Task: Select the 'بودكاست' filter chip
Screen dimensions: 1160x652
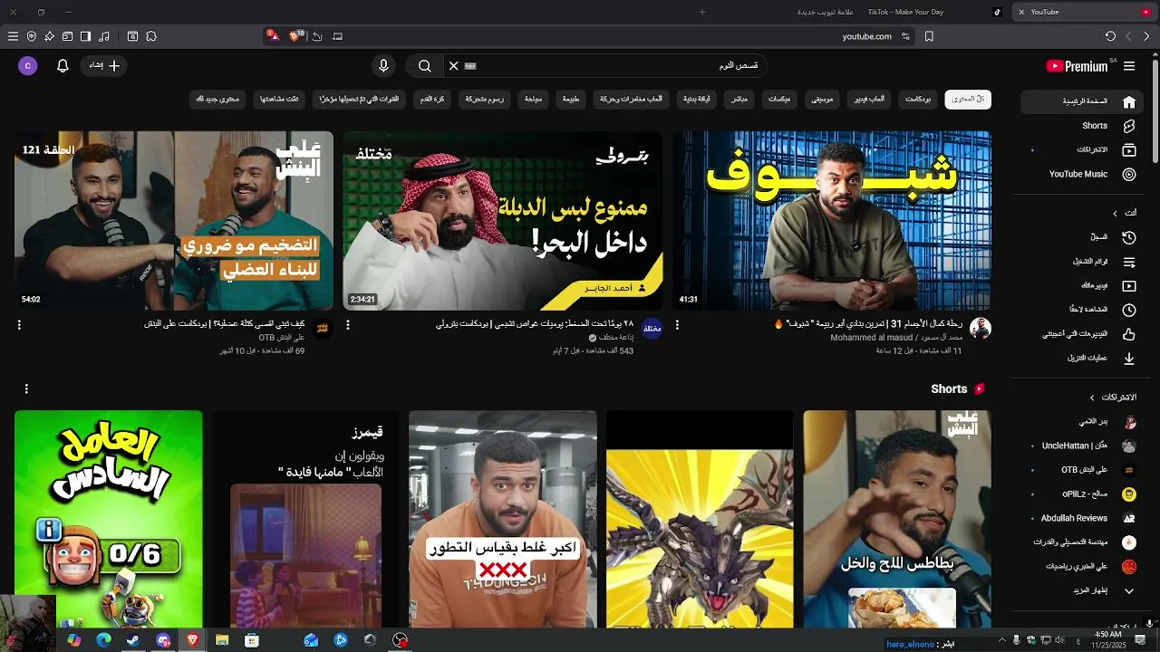Action: pos(918,100)
